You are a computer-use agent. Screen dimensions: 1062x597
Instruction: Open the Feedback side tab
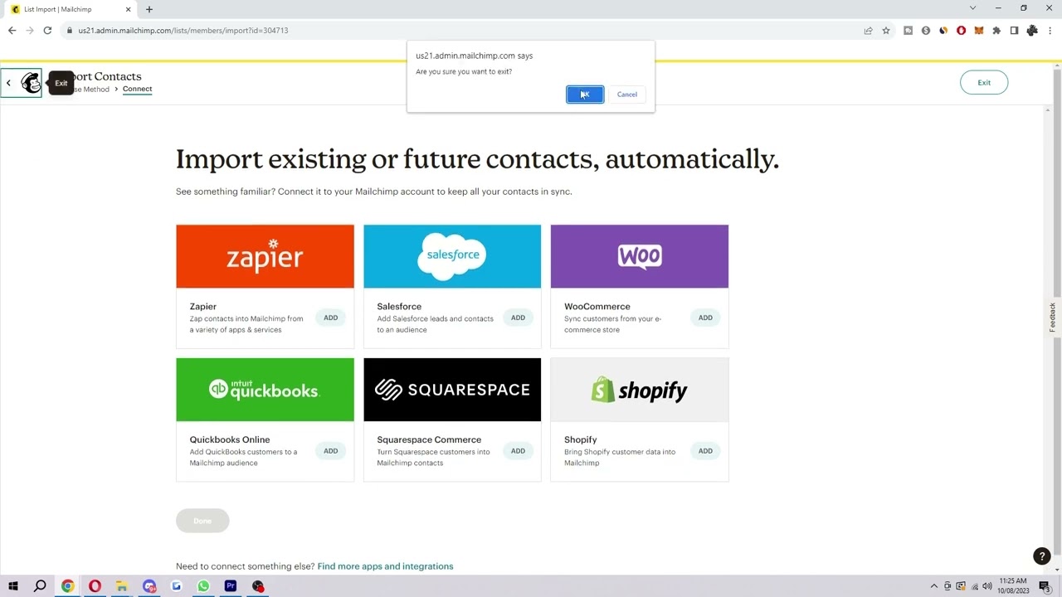tap(1053, 318)
